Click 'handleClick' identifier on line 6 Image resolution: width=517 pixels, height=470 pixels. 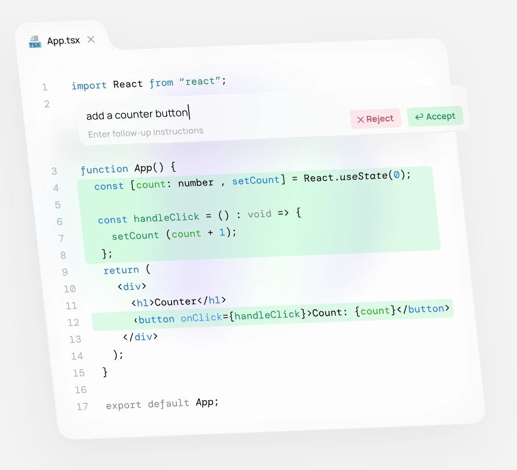pyautogui.click(x=166, y=217)
